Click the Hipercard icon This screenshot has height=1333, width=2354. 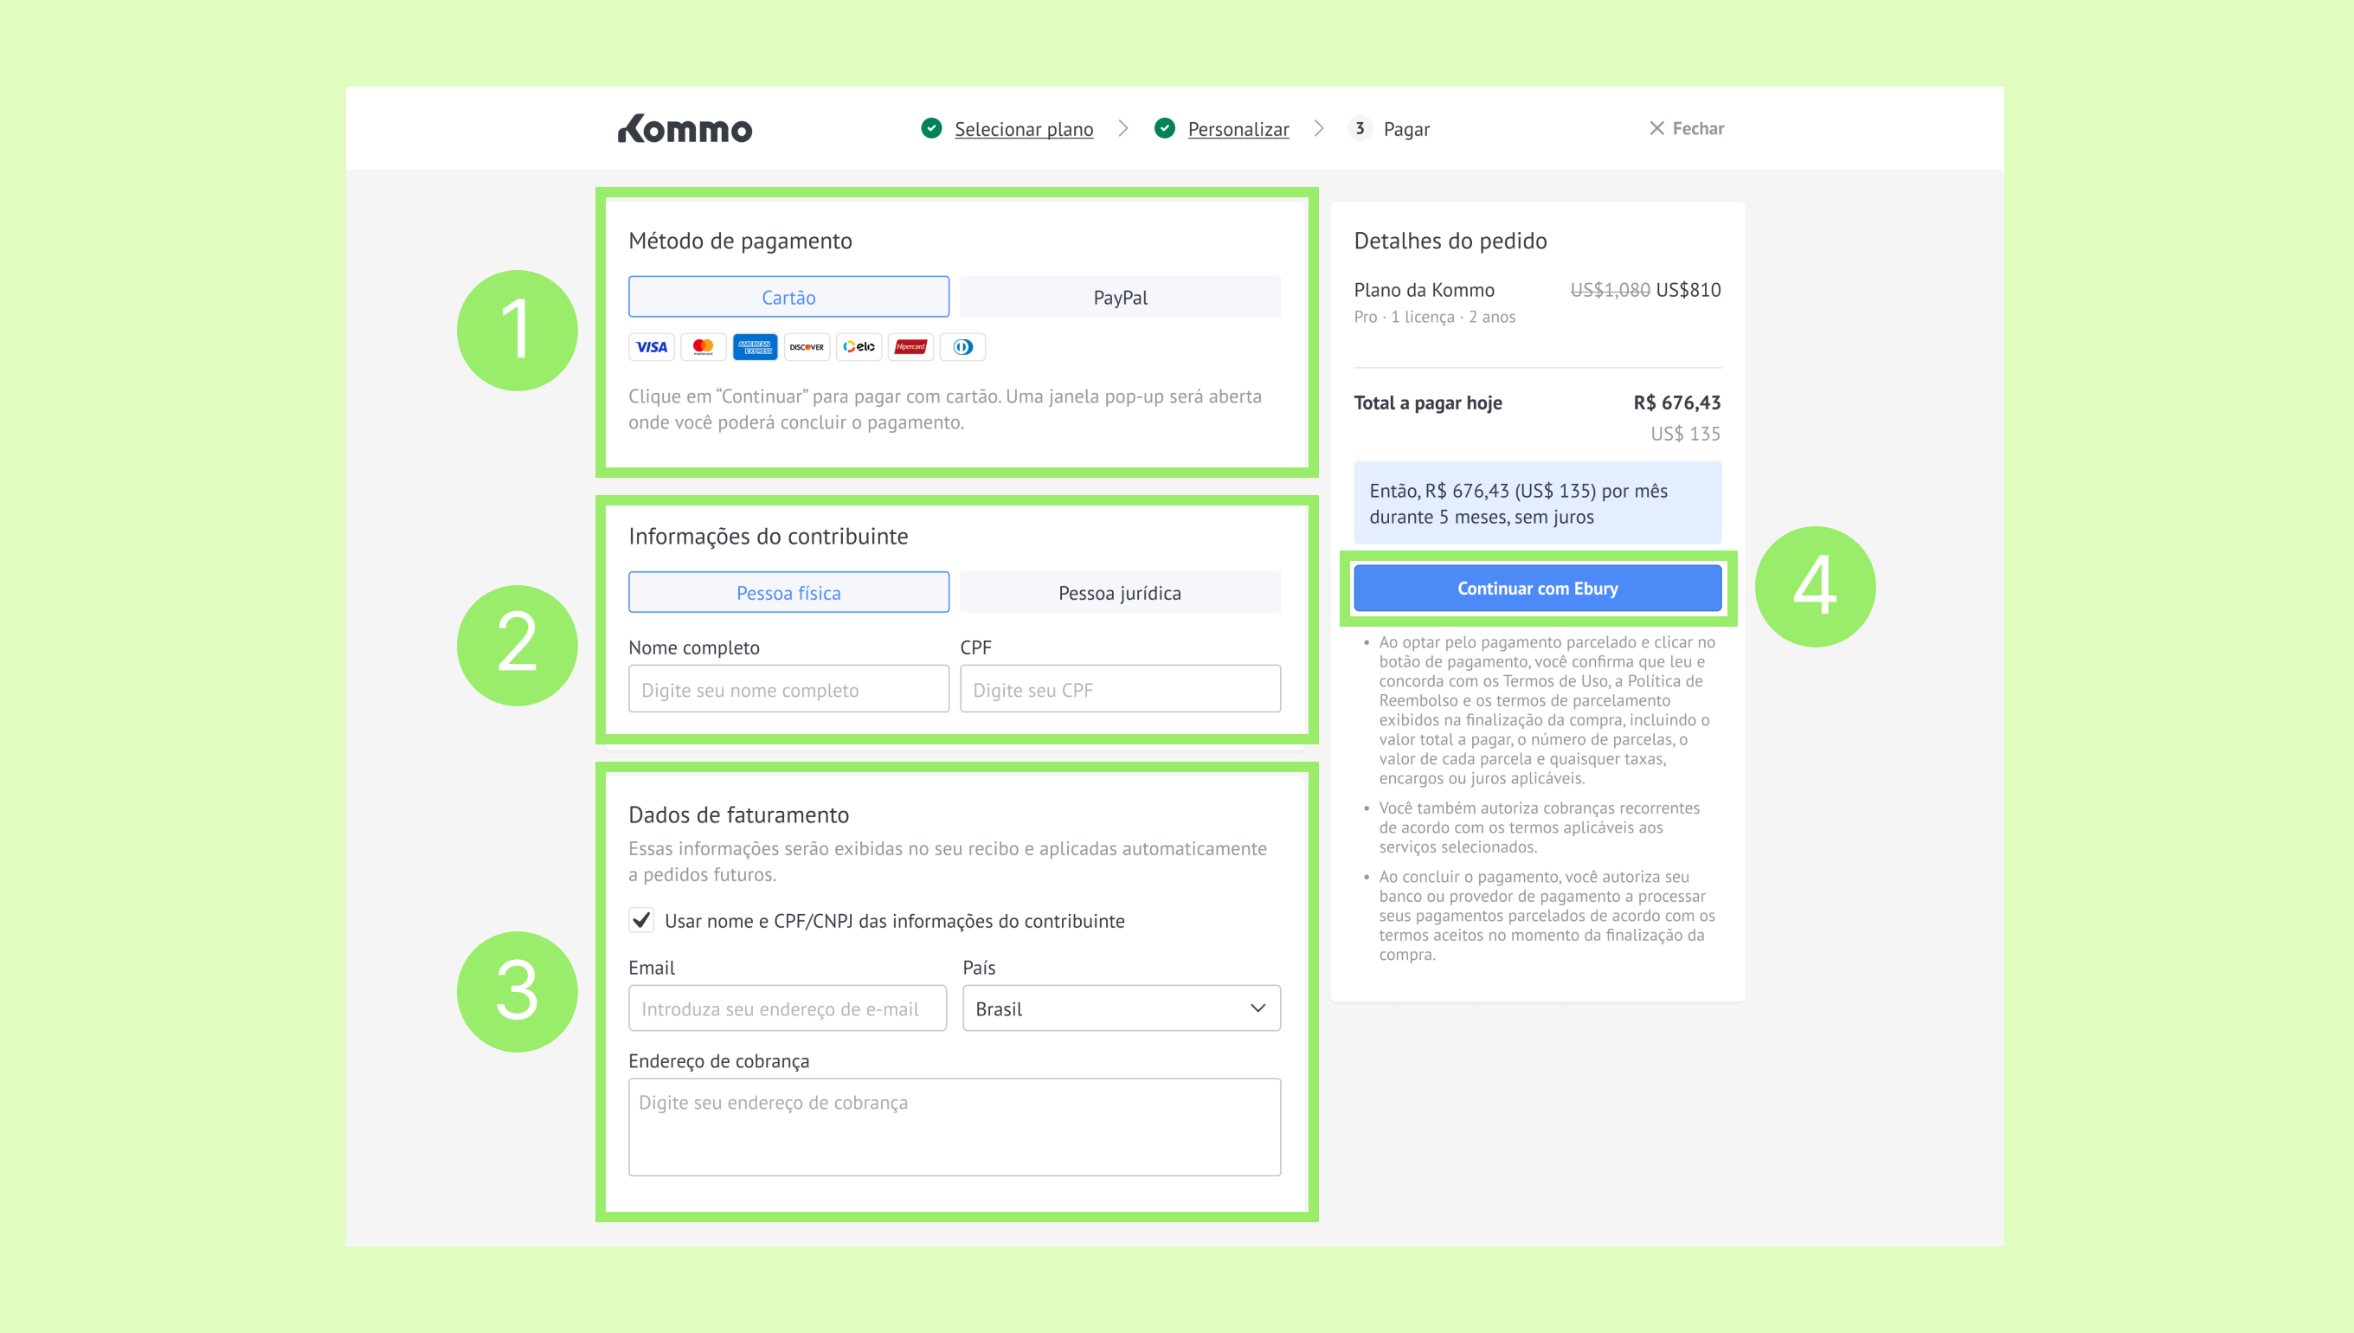pos(910,347)
